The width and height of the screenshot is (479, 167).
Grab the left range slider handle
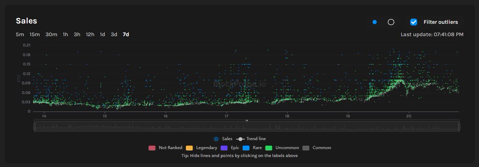point(34,127)
